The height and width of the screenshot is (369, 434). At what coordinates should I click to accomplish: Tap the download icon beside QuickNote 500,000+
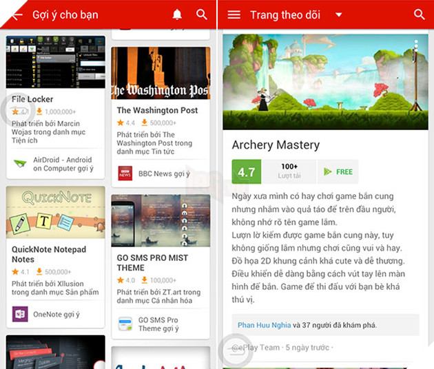tap(39, 272)
